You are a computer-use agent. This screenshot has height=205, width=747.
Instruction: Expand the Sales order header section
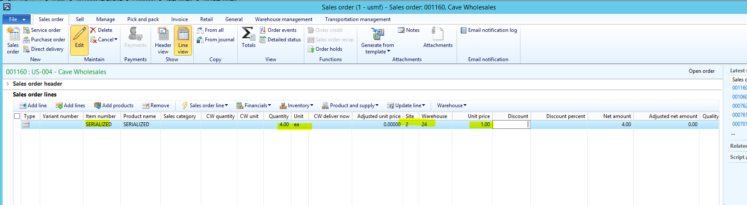coord(8,84)
